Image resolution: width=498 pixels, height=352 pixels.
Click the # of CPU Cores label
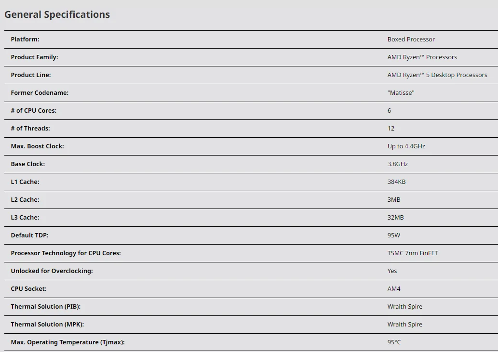[34, 111]
